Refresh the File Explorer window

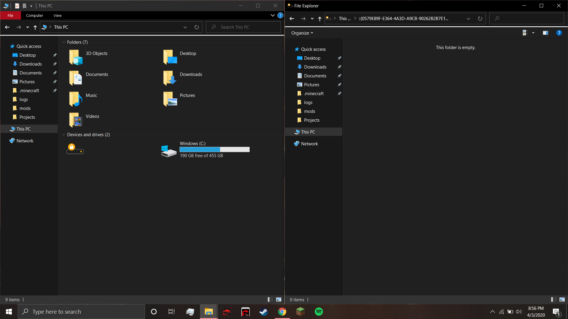[480, 19]
